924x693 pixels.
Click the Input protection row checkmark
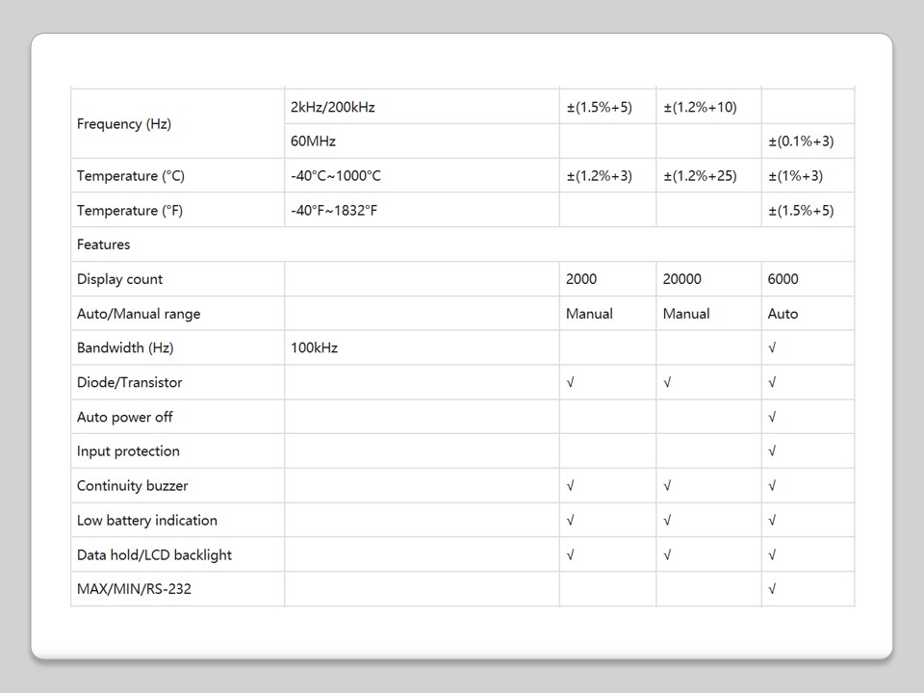tap(773, 451)
